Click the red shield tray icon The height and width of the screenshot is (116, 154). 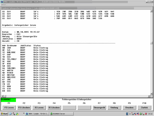point(146,114)
